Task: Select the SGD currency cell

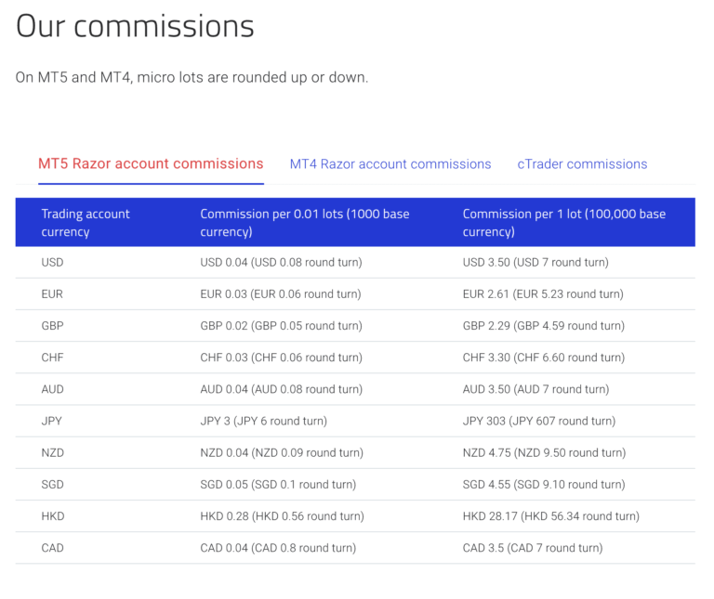Action: (x=52, y=485)
